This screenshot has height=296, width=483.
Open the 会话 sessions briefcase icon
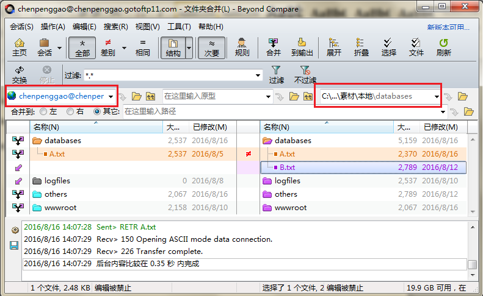click(x=45, y=48)
